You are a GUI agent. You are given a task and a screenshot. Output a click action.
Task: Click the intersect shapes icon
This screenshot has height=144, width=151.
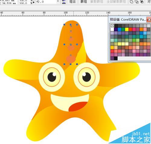[x=142, y=2]
